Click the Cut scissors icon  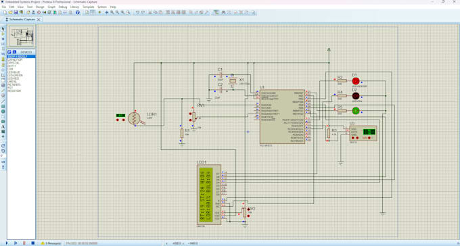click(150, 12)
